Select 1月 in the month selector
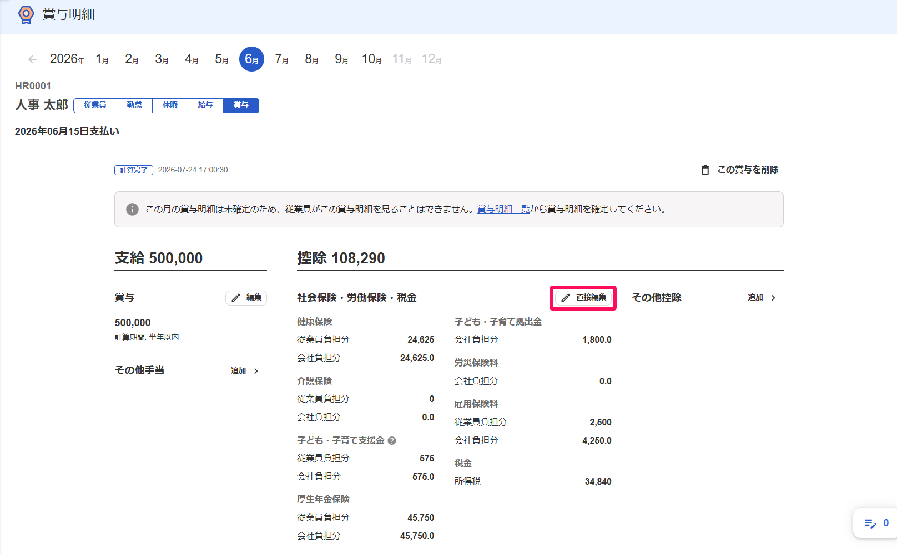Screen dimensions: 897x554 [x=102, y=59]
